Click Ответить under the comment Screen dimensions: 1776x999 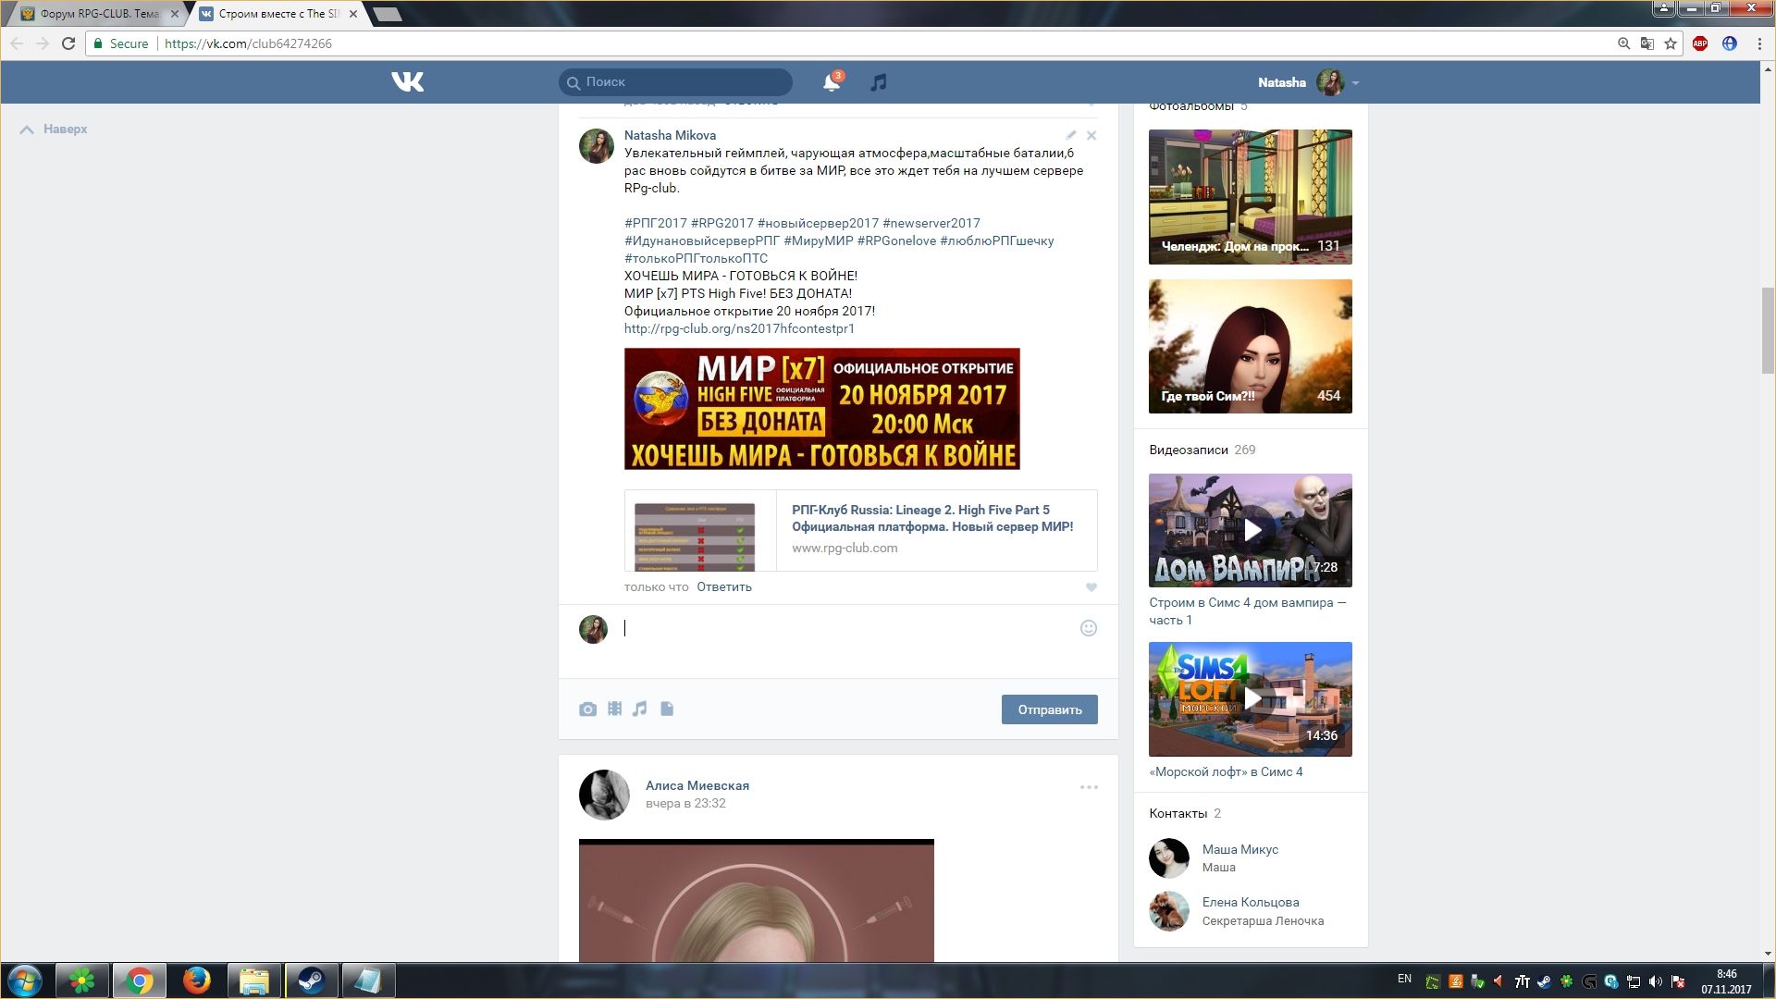click(x=724, y=587)
